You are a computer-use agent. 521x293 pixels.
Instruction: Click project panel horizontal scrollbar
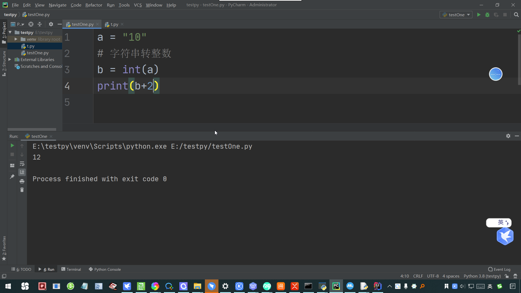click(32, 129)
